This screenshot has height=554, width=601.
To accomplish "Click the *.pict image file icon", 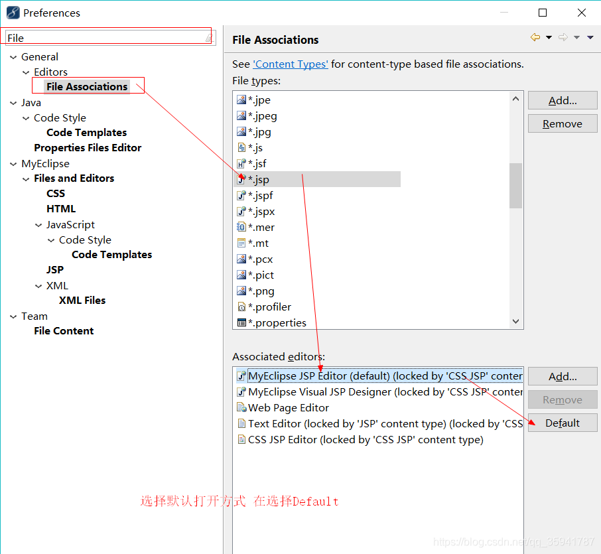I will 241,275.
